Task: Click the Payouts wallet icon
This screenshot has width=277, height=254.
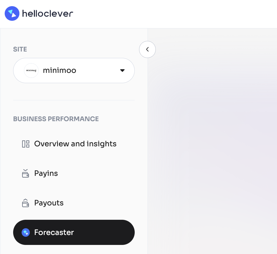Action: (x=26, y=203)
